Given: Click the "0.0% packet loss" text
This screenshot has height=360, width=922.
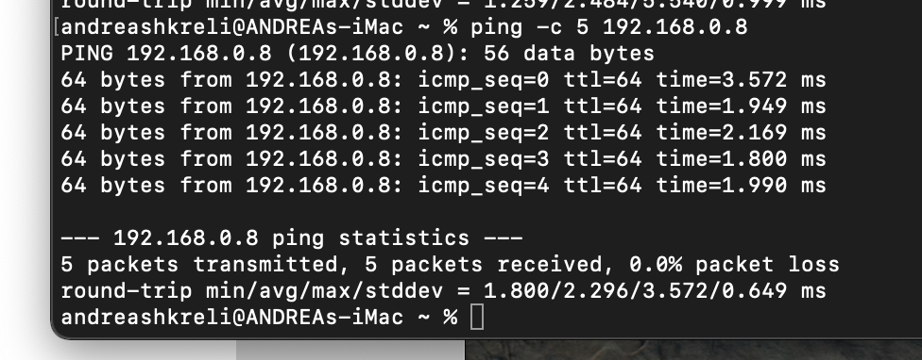Looking at the screenshot, I should pyautogui.click(x=734, y=265).
